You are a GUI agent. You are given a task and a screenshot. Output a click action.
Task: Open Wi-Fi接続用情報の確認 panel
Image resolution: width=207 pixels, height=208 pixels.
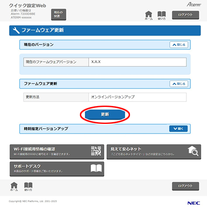[57, 152]
